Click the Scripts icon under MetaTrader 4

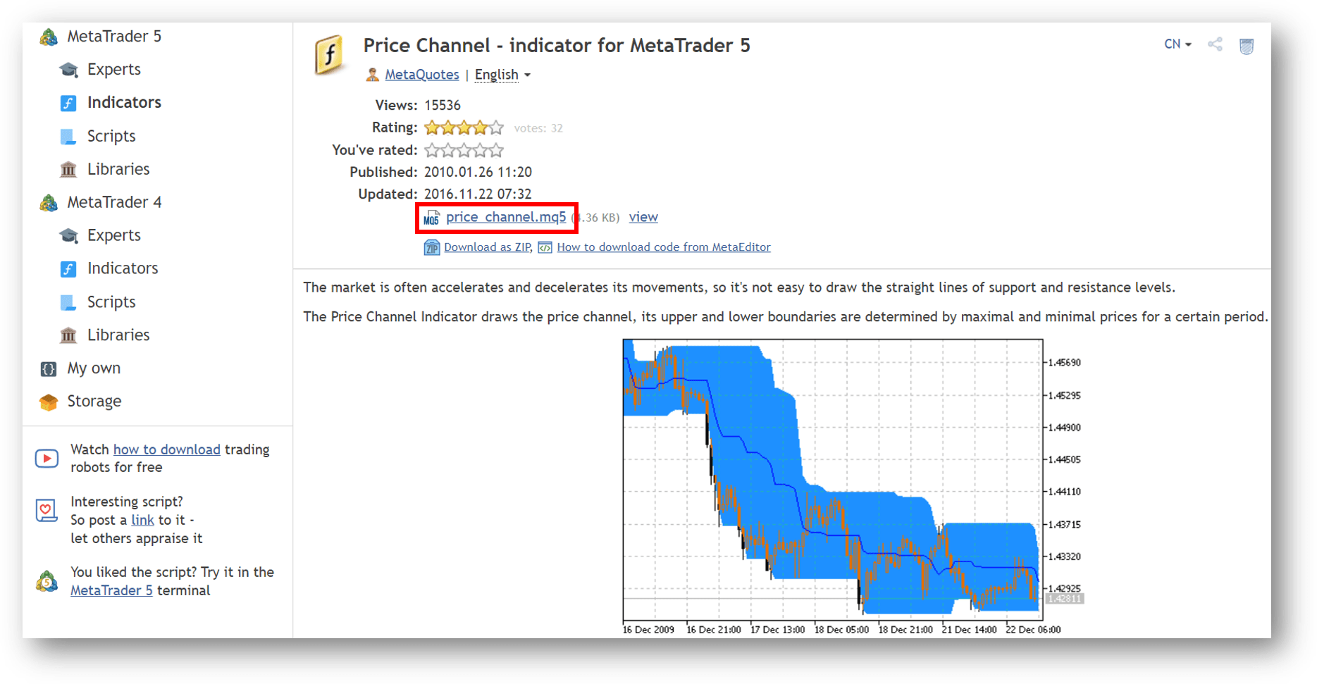click(x=68, y=303)
